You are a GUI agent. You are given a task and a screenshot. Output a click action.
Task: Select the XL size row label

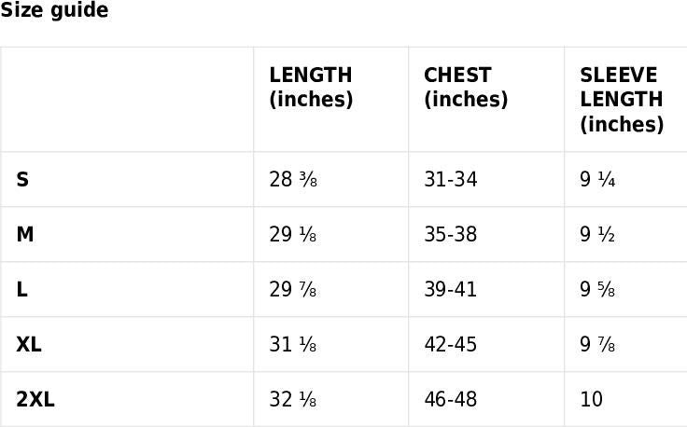[29, 344]
